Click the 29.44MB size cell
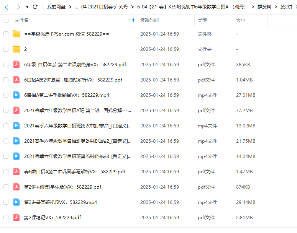 [x=246, y=202]
